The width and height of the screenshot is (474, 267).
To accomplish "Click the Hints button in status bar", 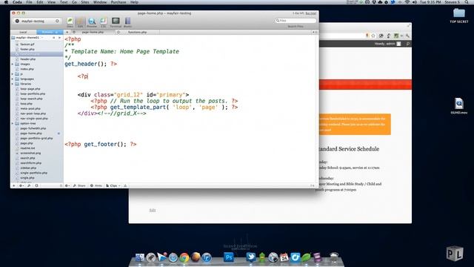I will tap(96, 185).
